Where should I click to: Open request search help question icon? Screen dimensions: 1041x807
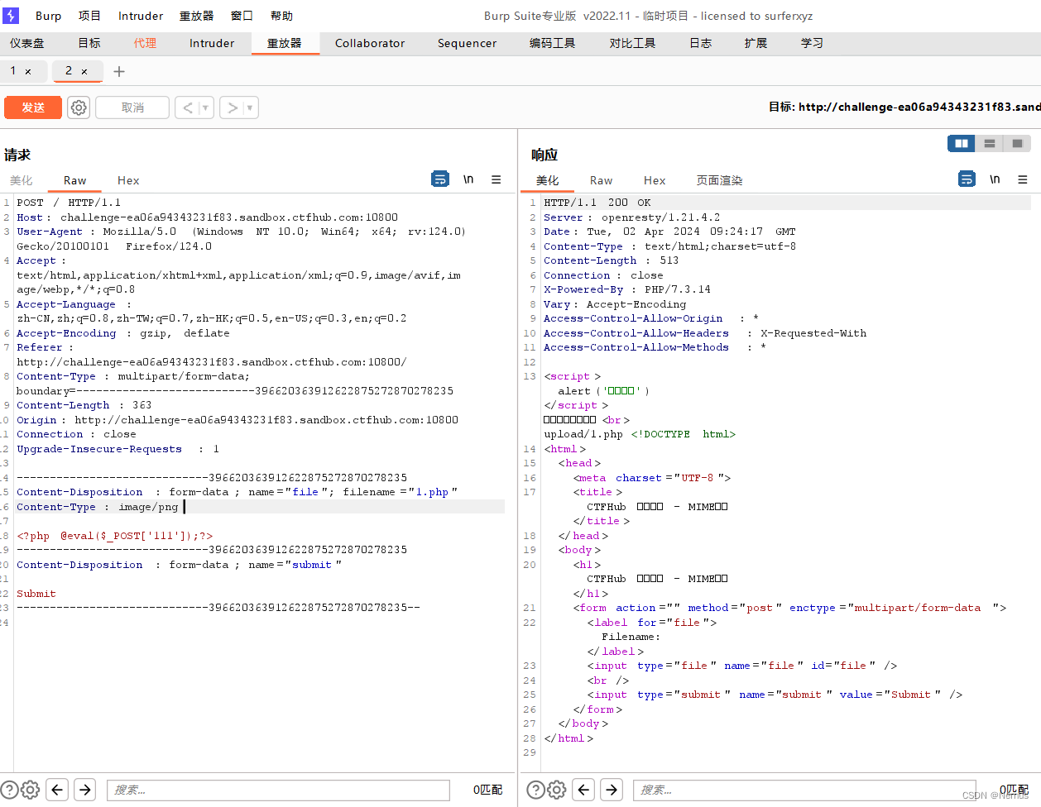click(8, 790)
